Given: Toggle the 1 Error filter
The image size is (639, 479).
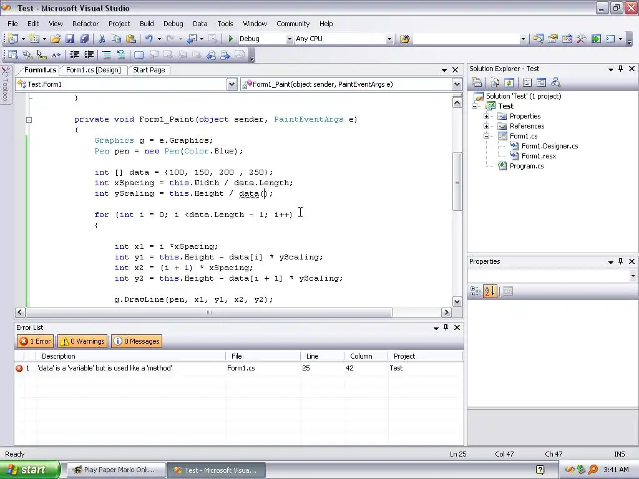Looking at the screenshot, I should [x=36, y=341].
